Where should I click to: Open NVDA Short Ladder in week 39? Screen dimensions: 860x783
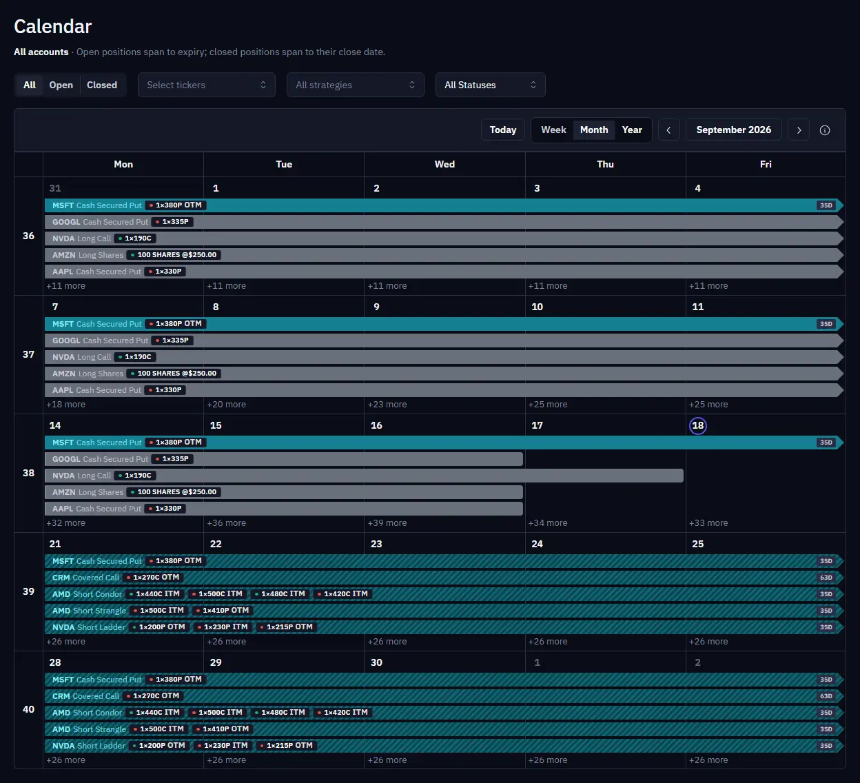(444, 627)
